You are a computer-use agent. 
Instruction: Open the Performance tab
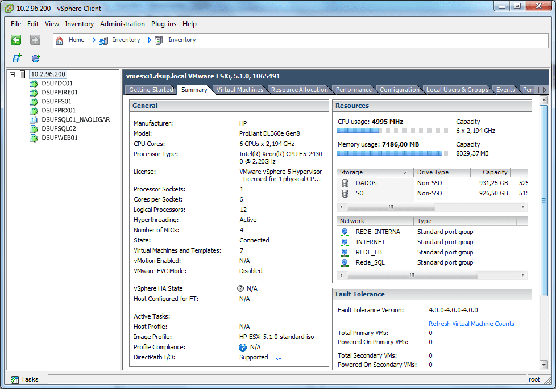click(354, 90)
